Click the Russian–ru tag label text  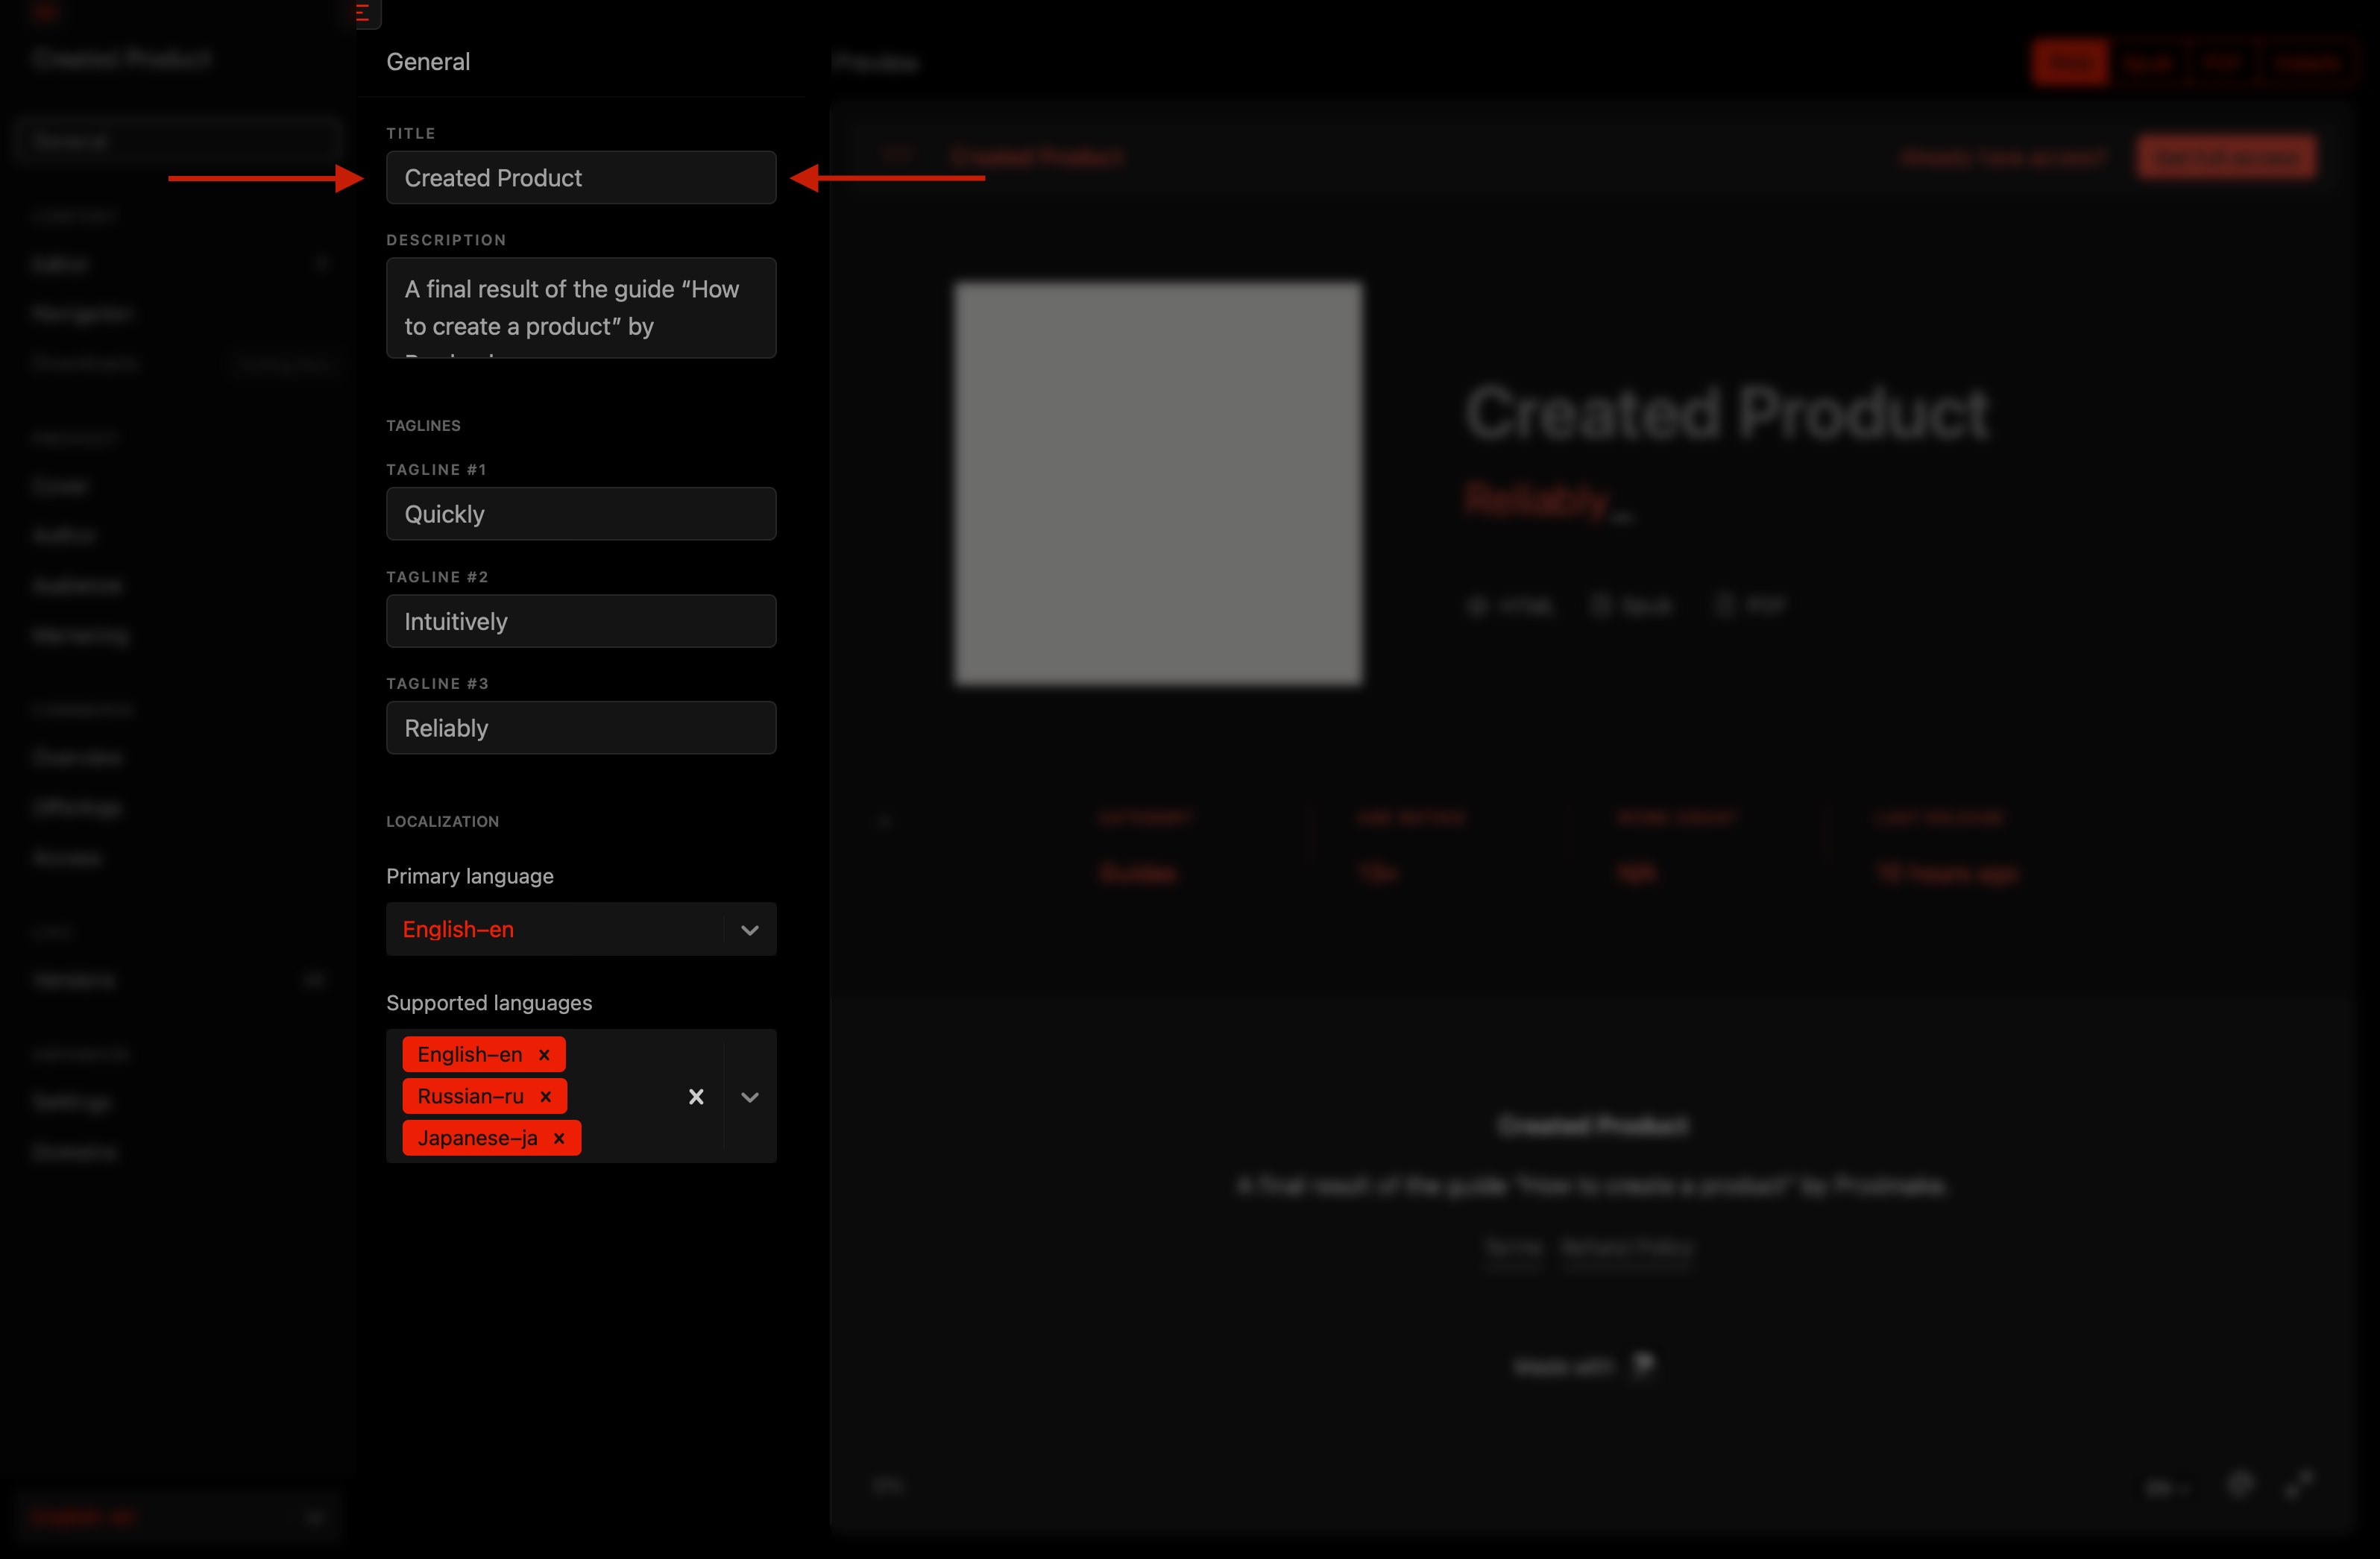(470, 1097)
